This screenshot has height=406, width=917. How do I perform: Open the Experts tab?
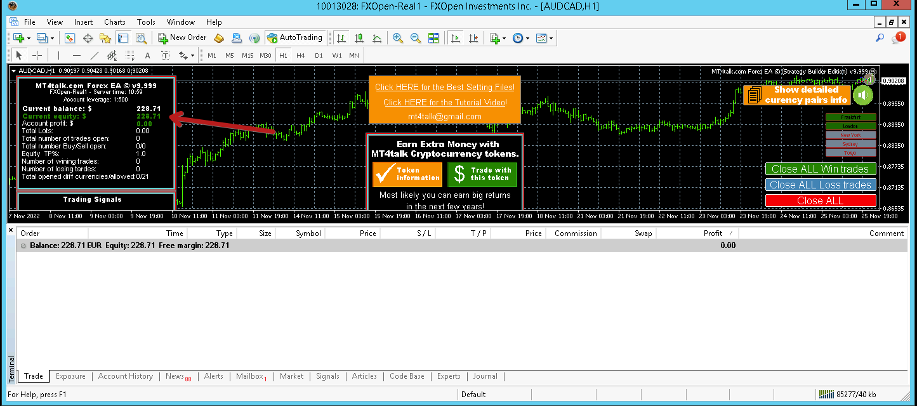tap(449, 376)
